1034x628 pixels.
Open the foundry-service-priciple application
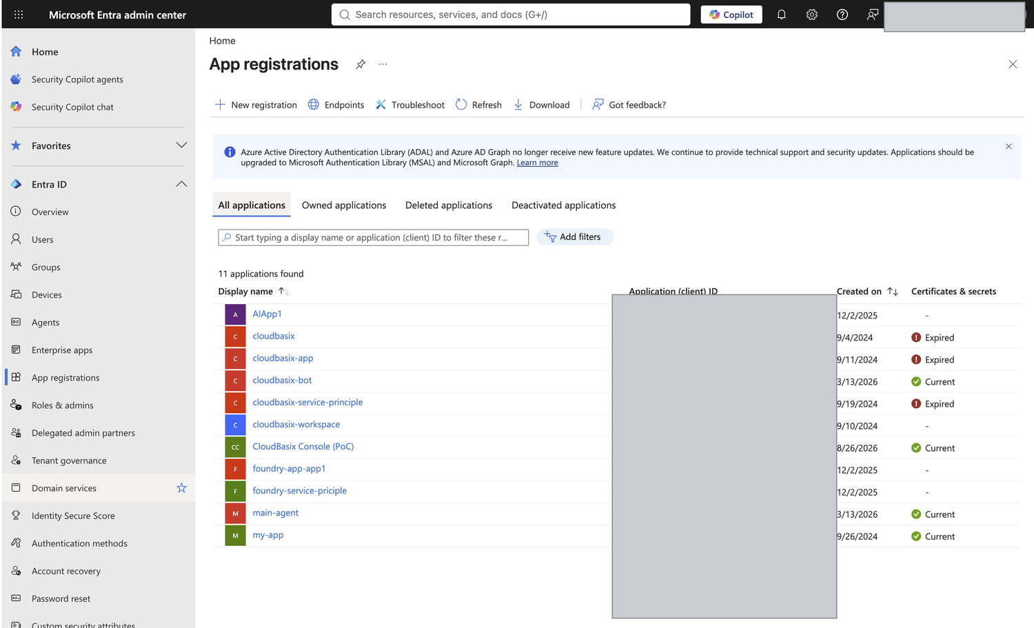(x=299, y=490)
